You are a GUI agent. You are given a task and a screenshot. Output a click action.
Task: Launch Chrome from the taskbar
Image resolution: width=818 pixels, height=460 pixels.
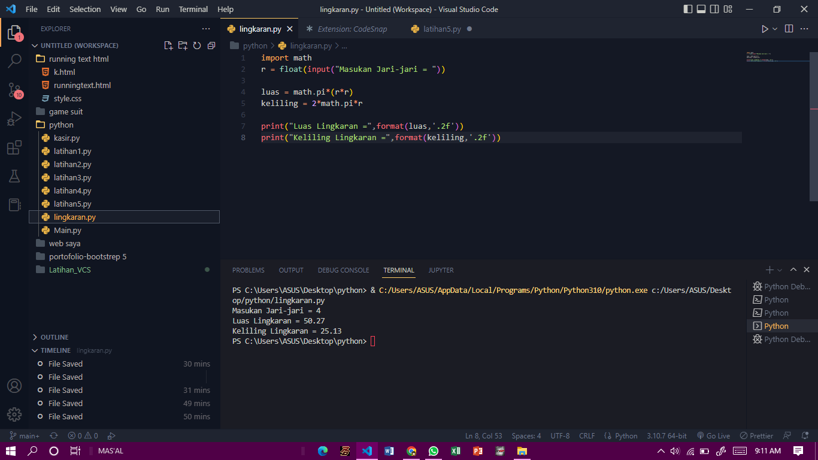click(x=411, y=450)
